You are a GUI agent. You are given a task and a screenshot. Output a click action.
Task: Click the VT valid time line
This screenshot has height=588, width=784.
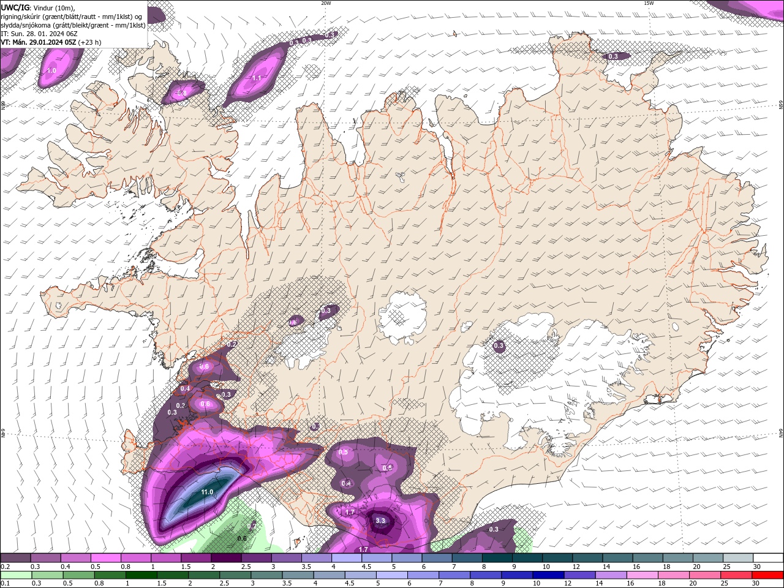click(x=51, y=42)
